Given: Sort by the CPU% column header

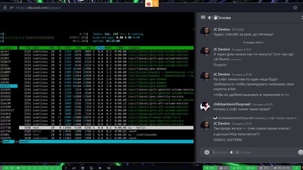Looking at the screenshot, I should pos(100,48).
